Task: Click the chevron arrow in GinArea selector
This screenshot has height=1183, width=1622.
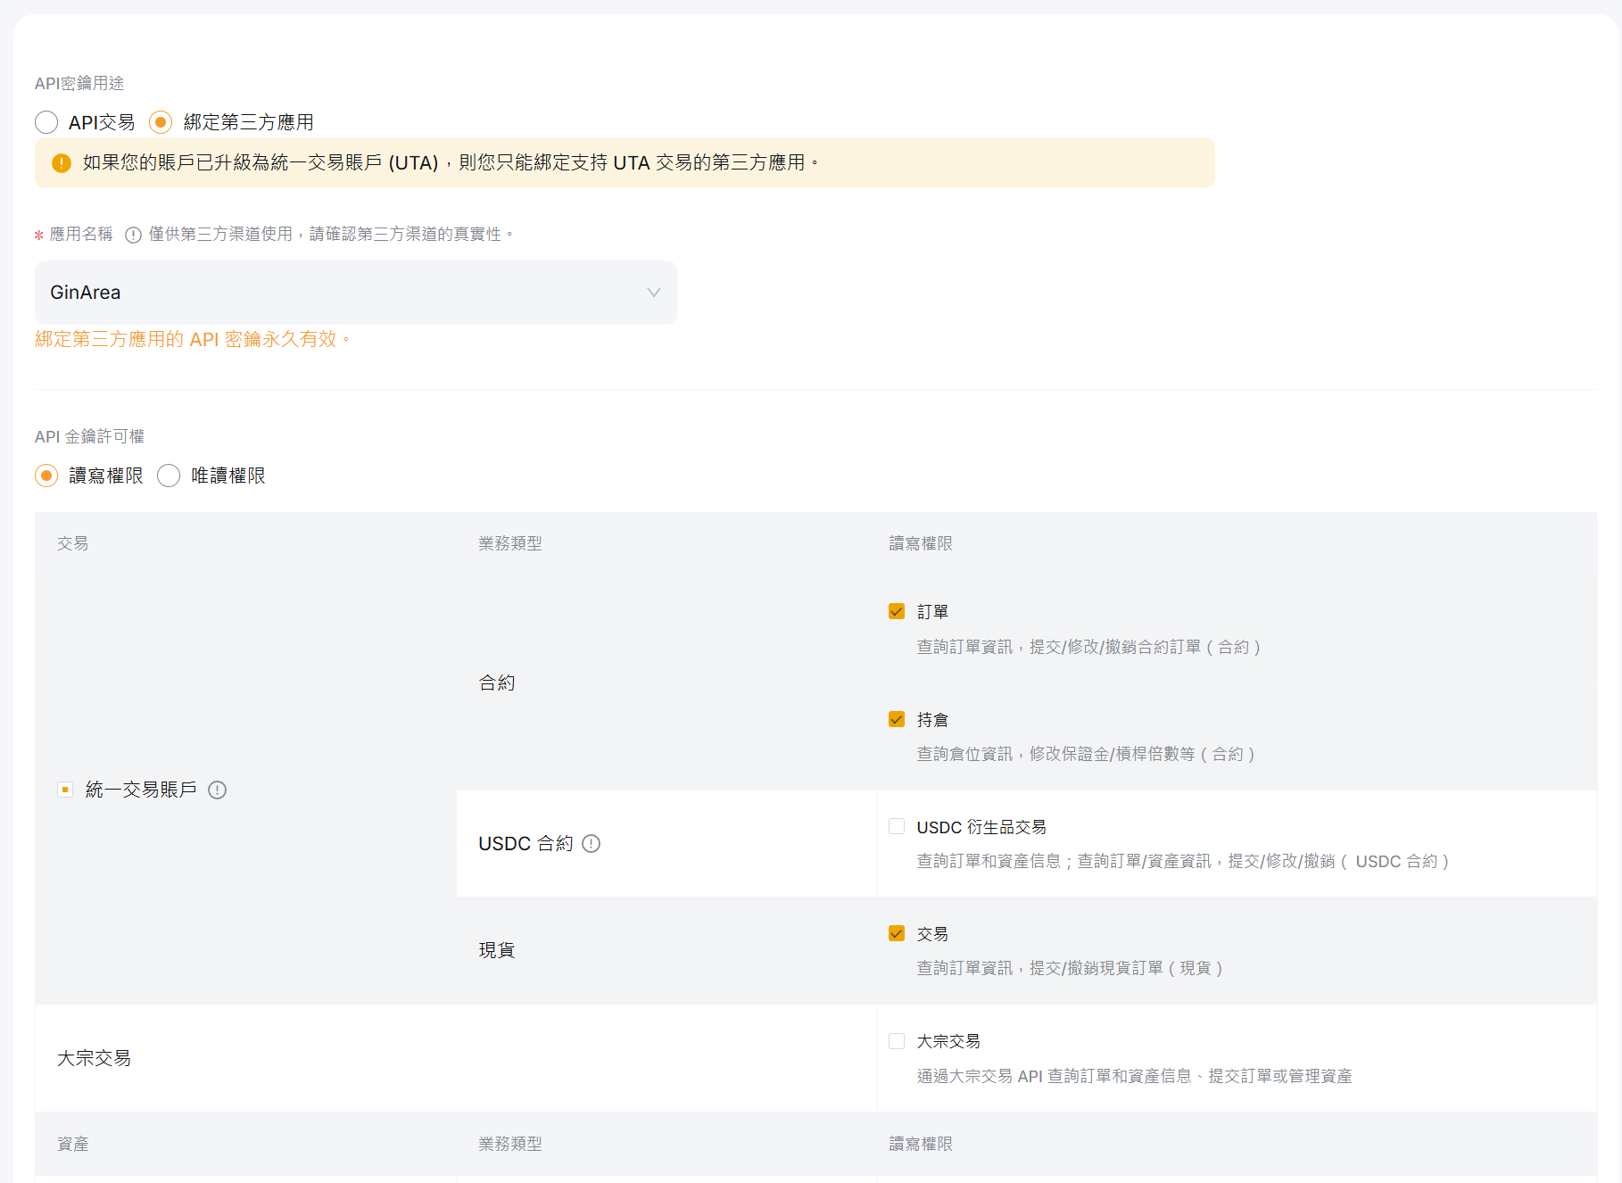Action: pos(653,293)
